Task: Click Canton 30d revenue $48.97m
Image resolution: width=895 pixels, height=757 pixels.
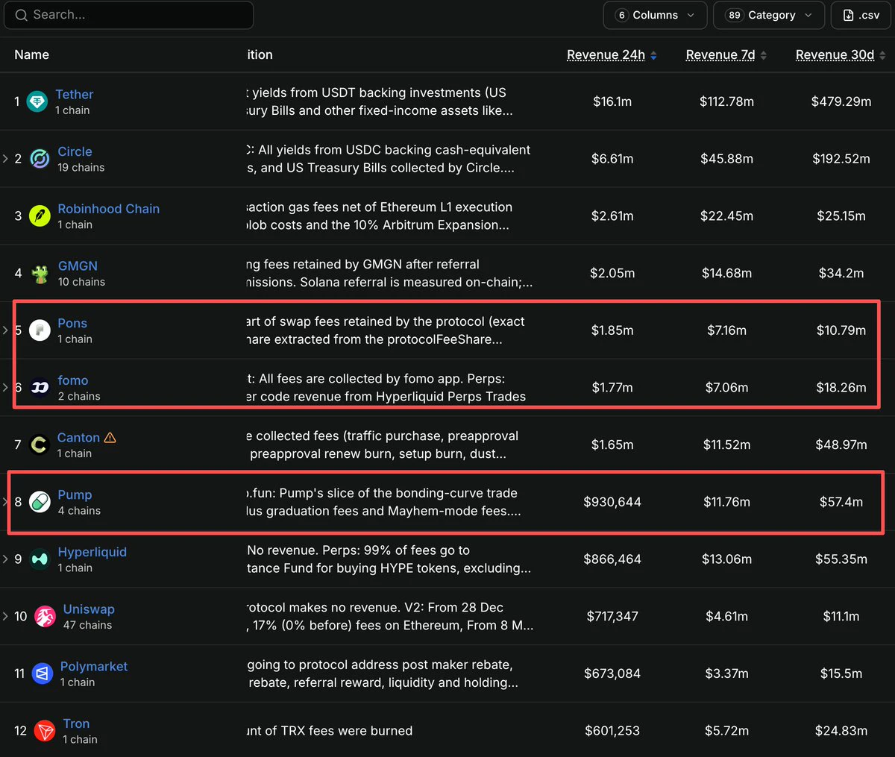Action: [841, 445]
